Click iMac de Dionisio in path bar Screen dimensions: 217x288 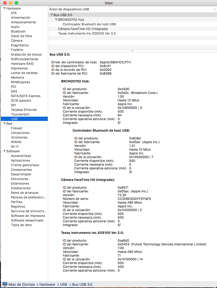22,284
